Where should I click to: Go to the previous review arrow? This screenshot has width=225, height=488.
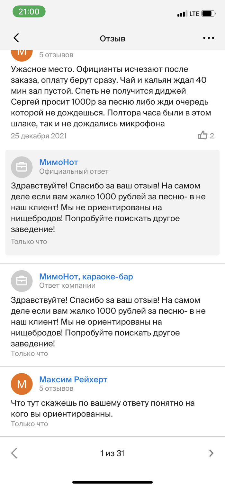14,453
